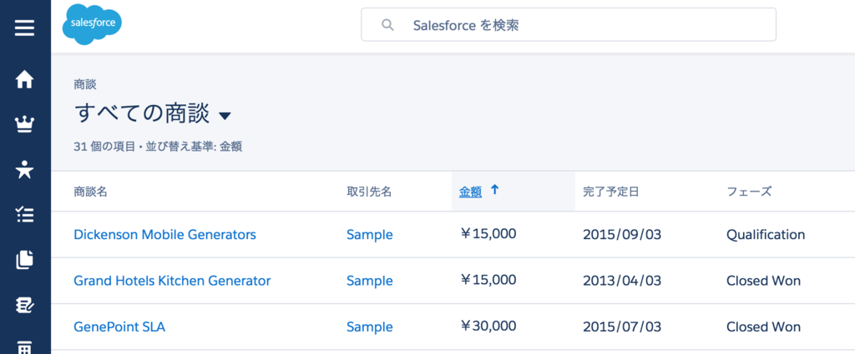Click the 完了予定日 column header
855x354 pixels.
point(610,192)
